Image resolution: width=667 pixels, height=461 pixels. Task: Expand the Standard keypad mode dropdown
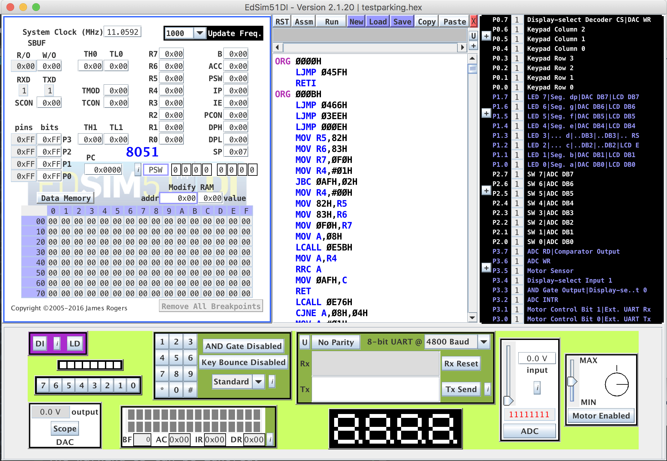tap(258, 381)
